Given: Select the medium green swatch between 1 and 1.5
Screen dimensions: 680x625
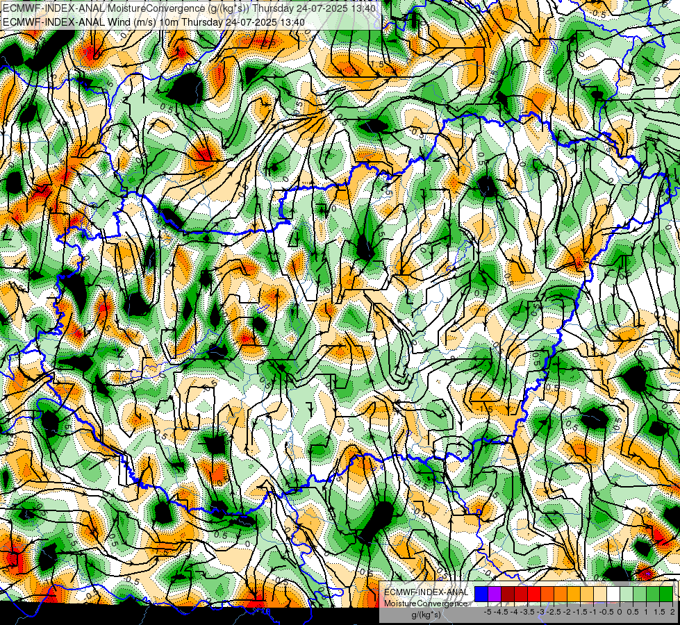Looking at the screenshot, I should click(653, 594).
